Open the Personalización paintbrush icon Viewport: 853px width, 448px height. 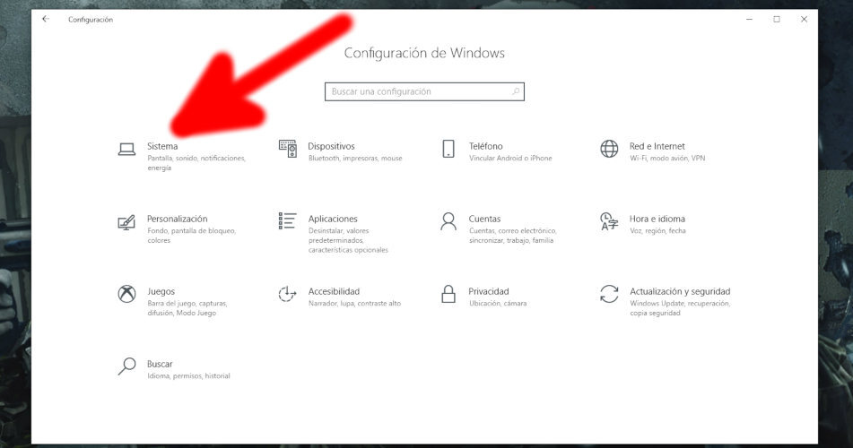coord(126,222)
